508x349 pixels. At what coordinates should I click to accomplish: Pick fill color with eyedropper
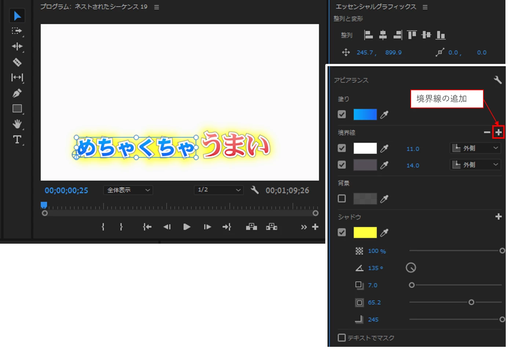click(x=384, y=115)
